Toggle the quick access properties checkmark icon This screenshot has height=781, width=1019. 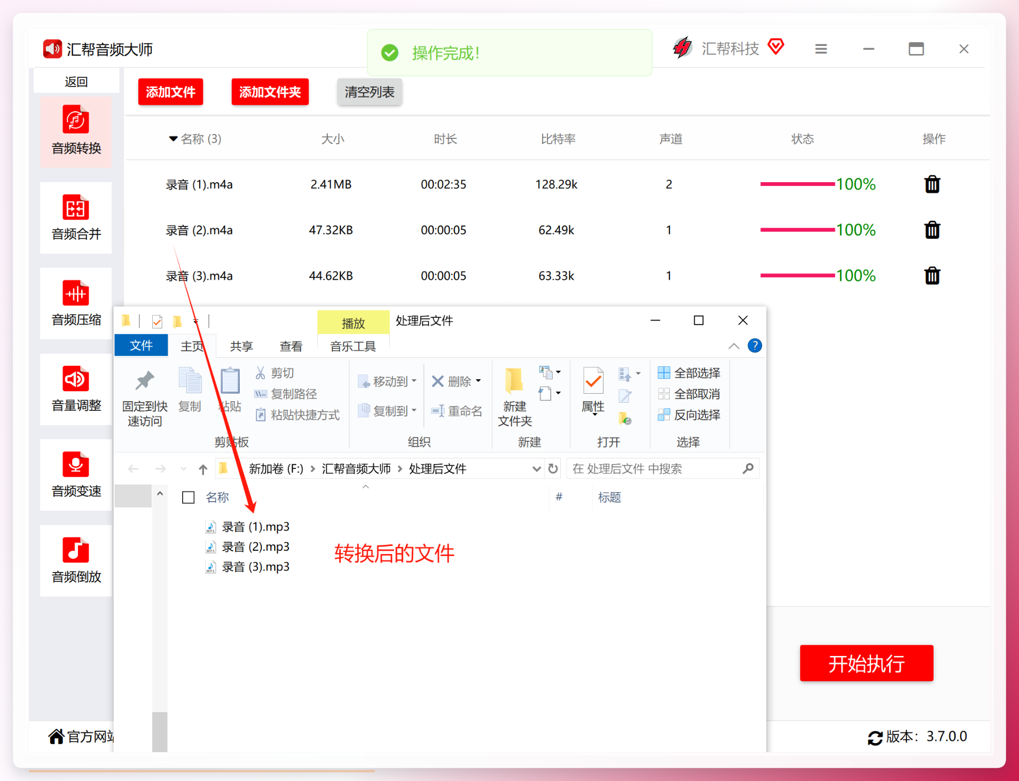157,321
